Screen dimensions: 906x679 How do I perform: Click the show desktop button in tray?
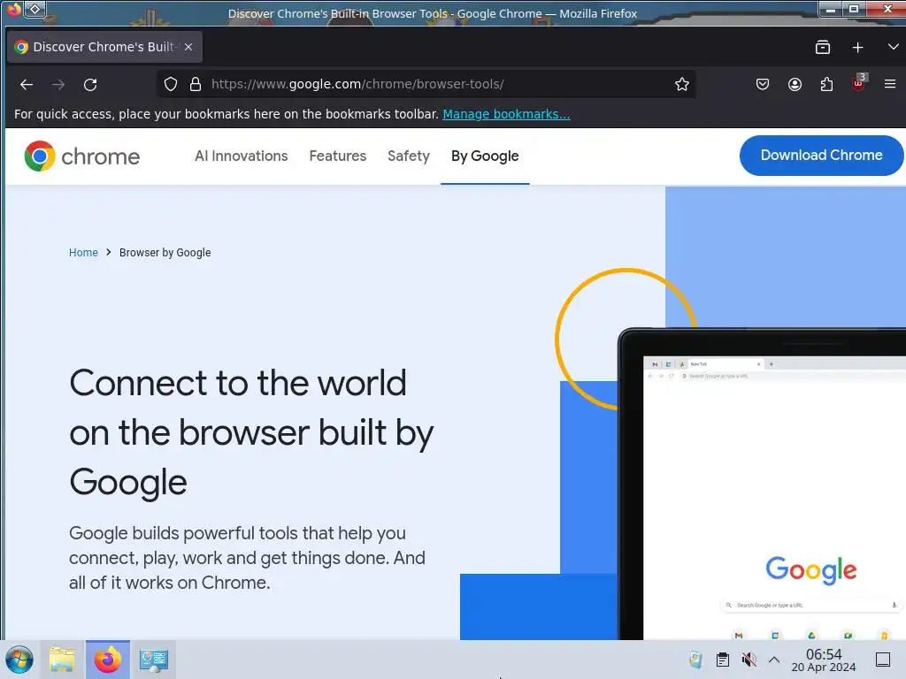point(882,660)
